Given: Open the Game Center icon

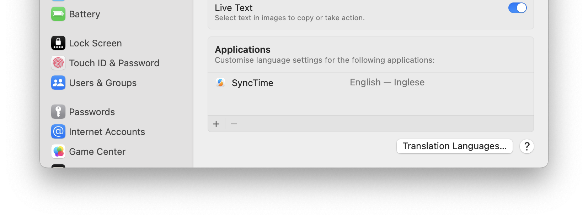Looking at the screenshot, I should 58,152.
